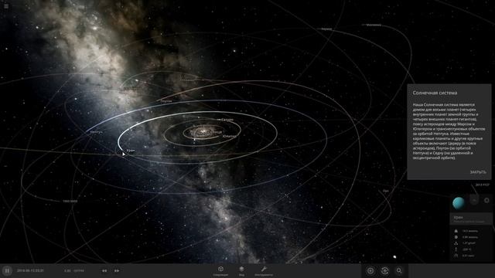Screen dimensions: 495x278
Task: Open the hamburger main menu
Action: point(6,6)
